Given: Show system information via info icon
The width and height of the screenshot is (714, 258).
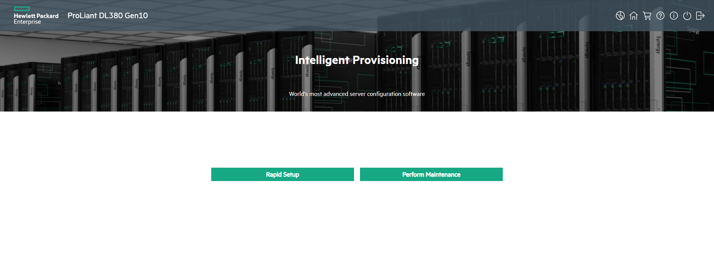Looking at the screenshot, I should [x=673, y=16].
